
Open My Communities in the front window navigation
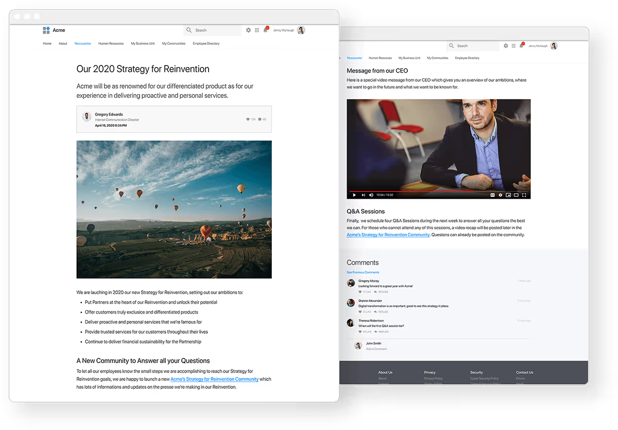pos(174,44)
